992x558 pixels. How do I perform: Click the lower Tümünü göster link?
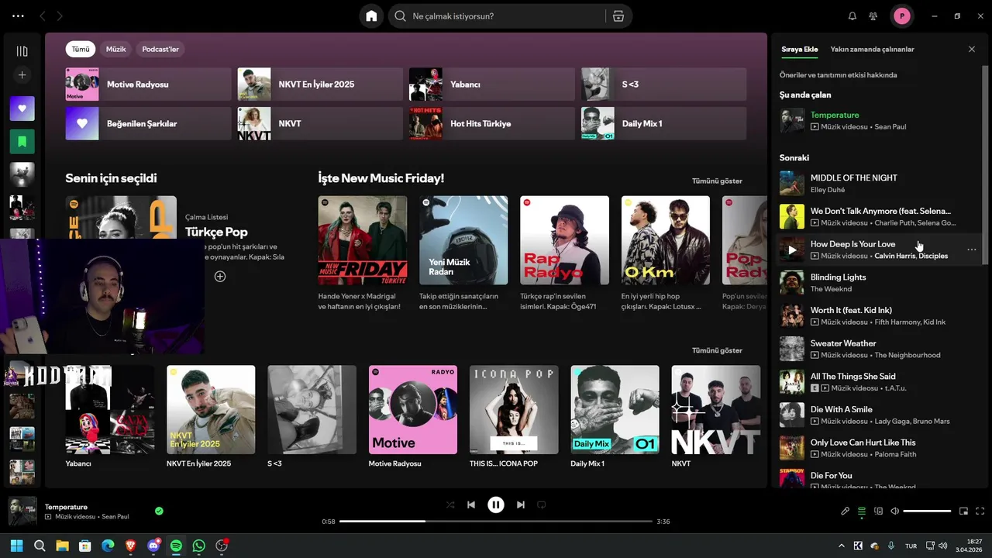pyautogui.click(x=717, y=350)
